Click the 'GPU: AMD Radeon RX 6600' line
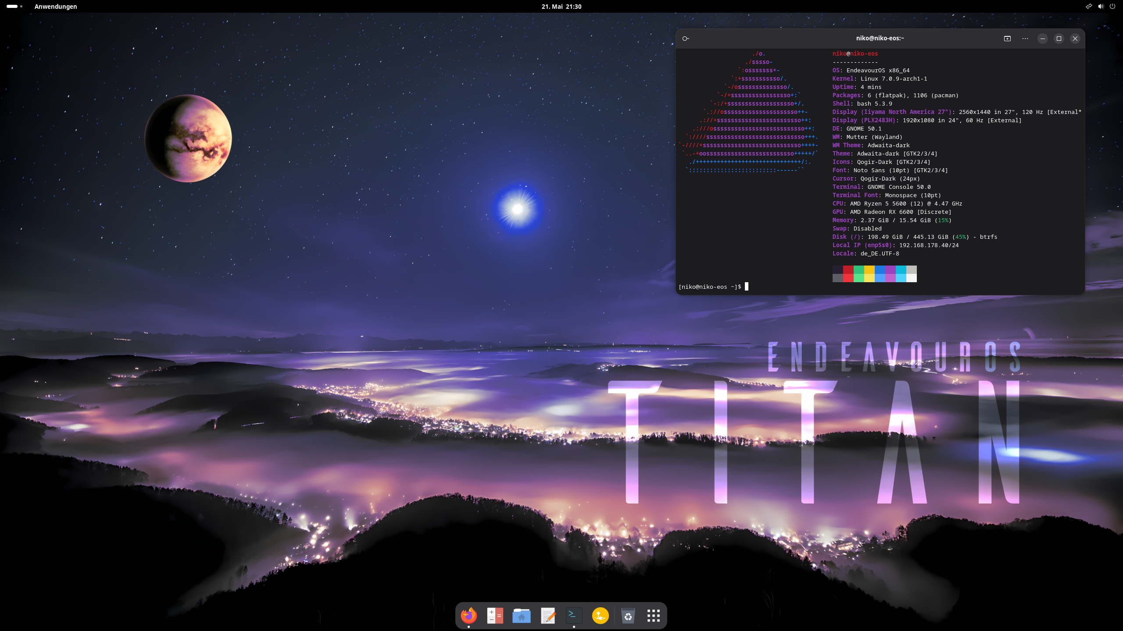This screenshot has width=1123, height=631. coord(892,212)
